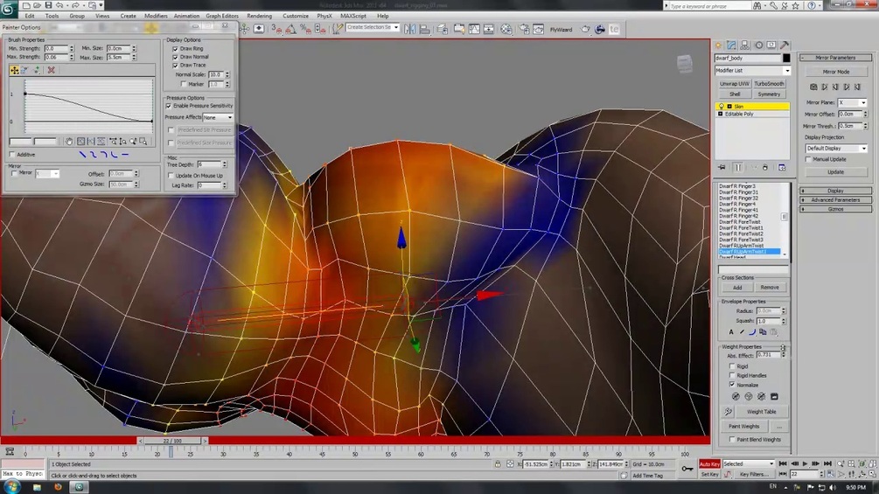Viewport: 879px width, 494px height.
Task: Click the Copy envelope icon in Envelope Properties
Action: [763, 332]
